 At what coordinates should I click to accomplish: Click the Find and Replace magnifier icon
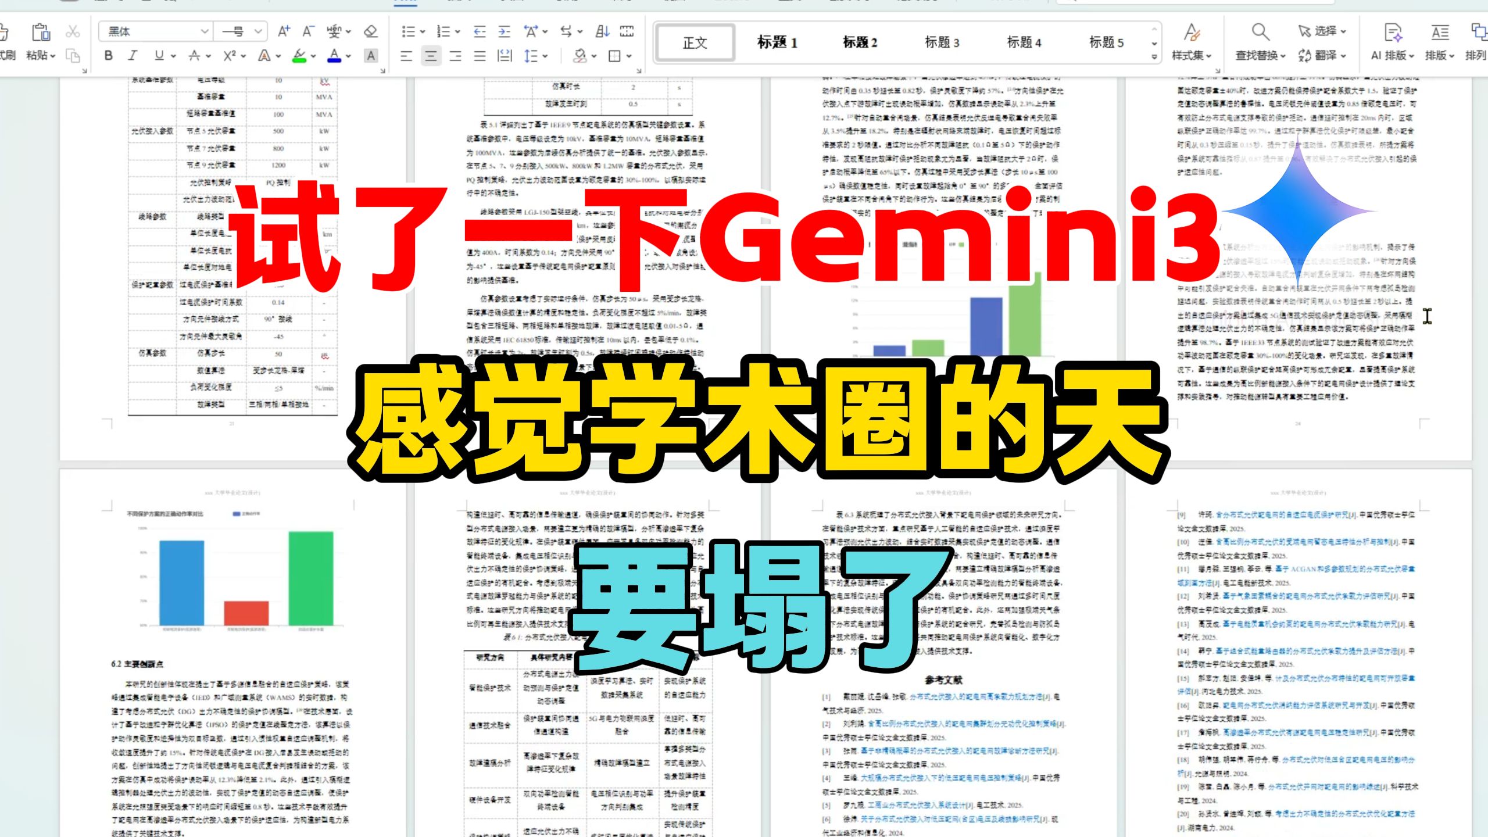tap(1260, 31)
